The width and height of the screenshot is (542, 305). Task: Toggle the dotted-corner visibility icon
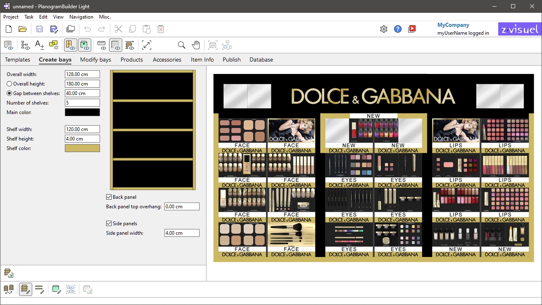tap(116, 45)
